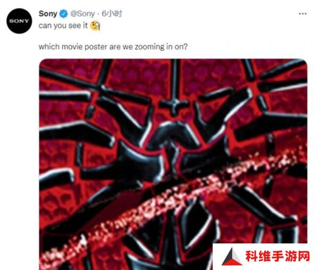Open the Spider-Man poster image attachment

pyautogui.click(x=173, y=164)
